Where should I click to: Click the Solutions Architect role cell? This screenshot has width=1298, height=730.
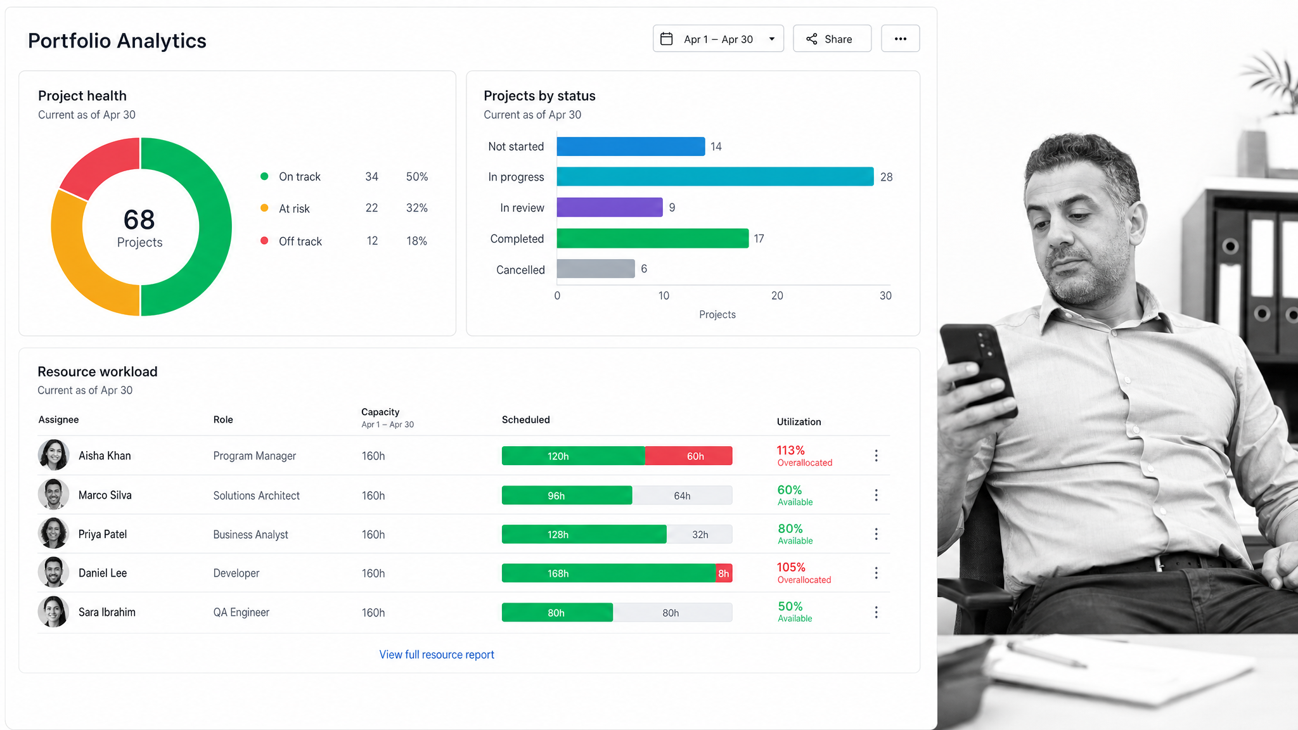(256, 496)
